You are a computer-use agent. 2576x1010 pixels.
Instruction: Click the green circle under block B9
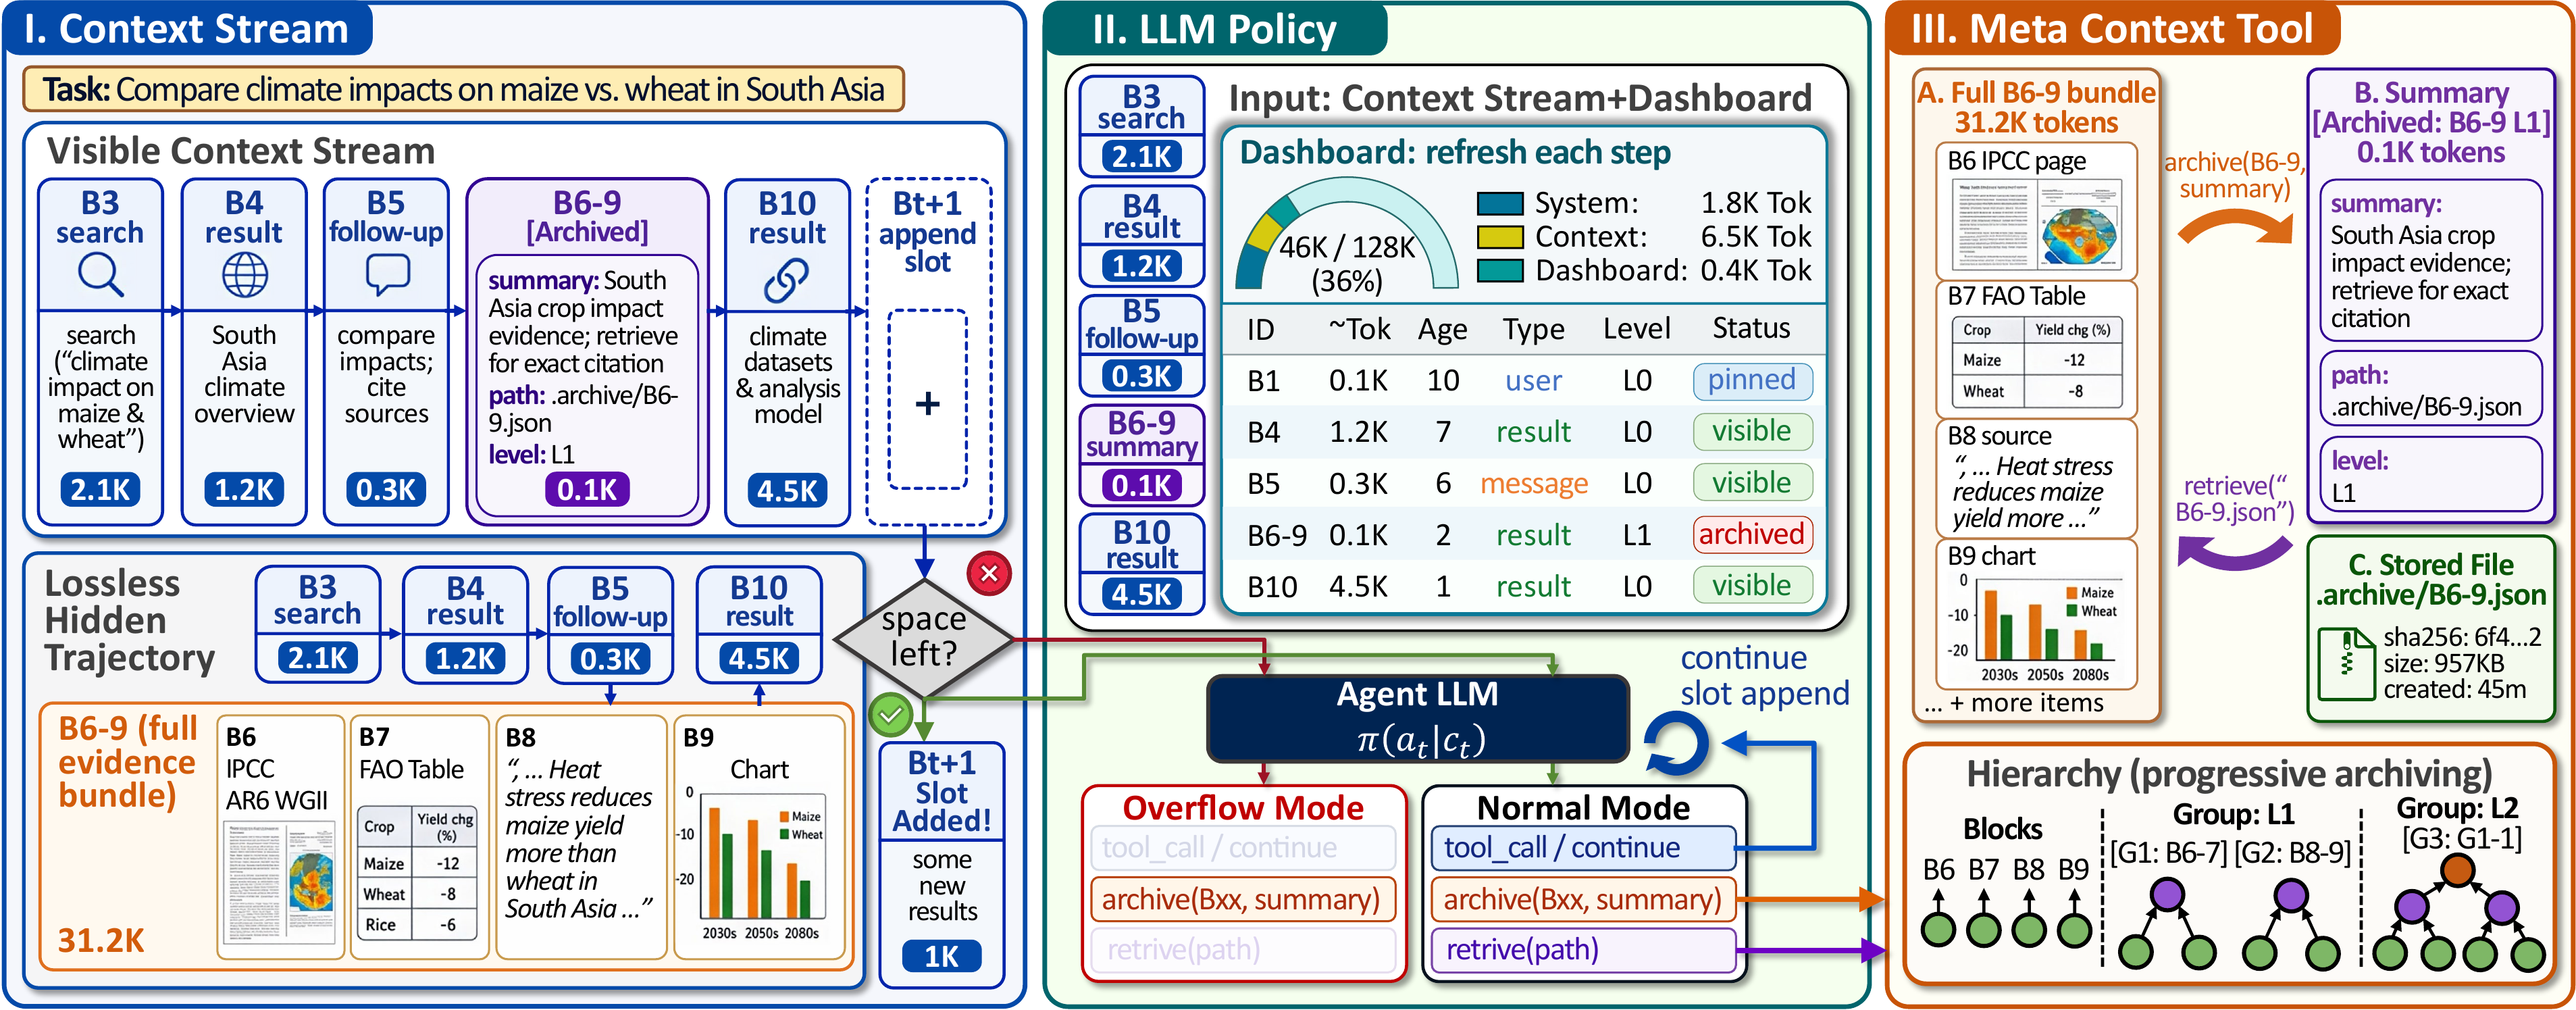2075,929
